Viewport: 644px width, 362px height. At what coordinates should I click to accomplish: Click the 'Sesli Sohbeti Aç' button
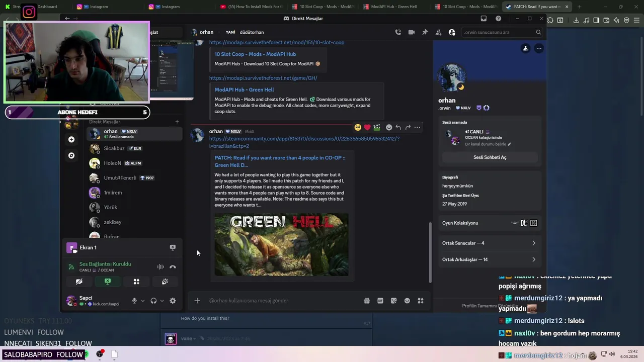coord(490,157)
